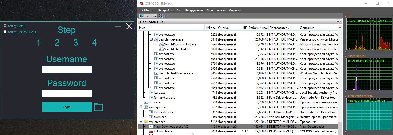
Task: Click the SecurityHealthService.exe process icon
Action: (x=156, y=73)
